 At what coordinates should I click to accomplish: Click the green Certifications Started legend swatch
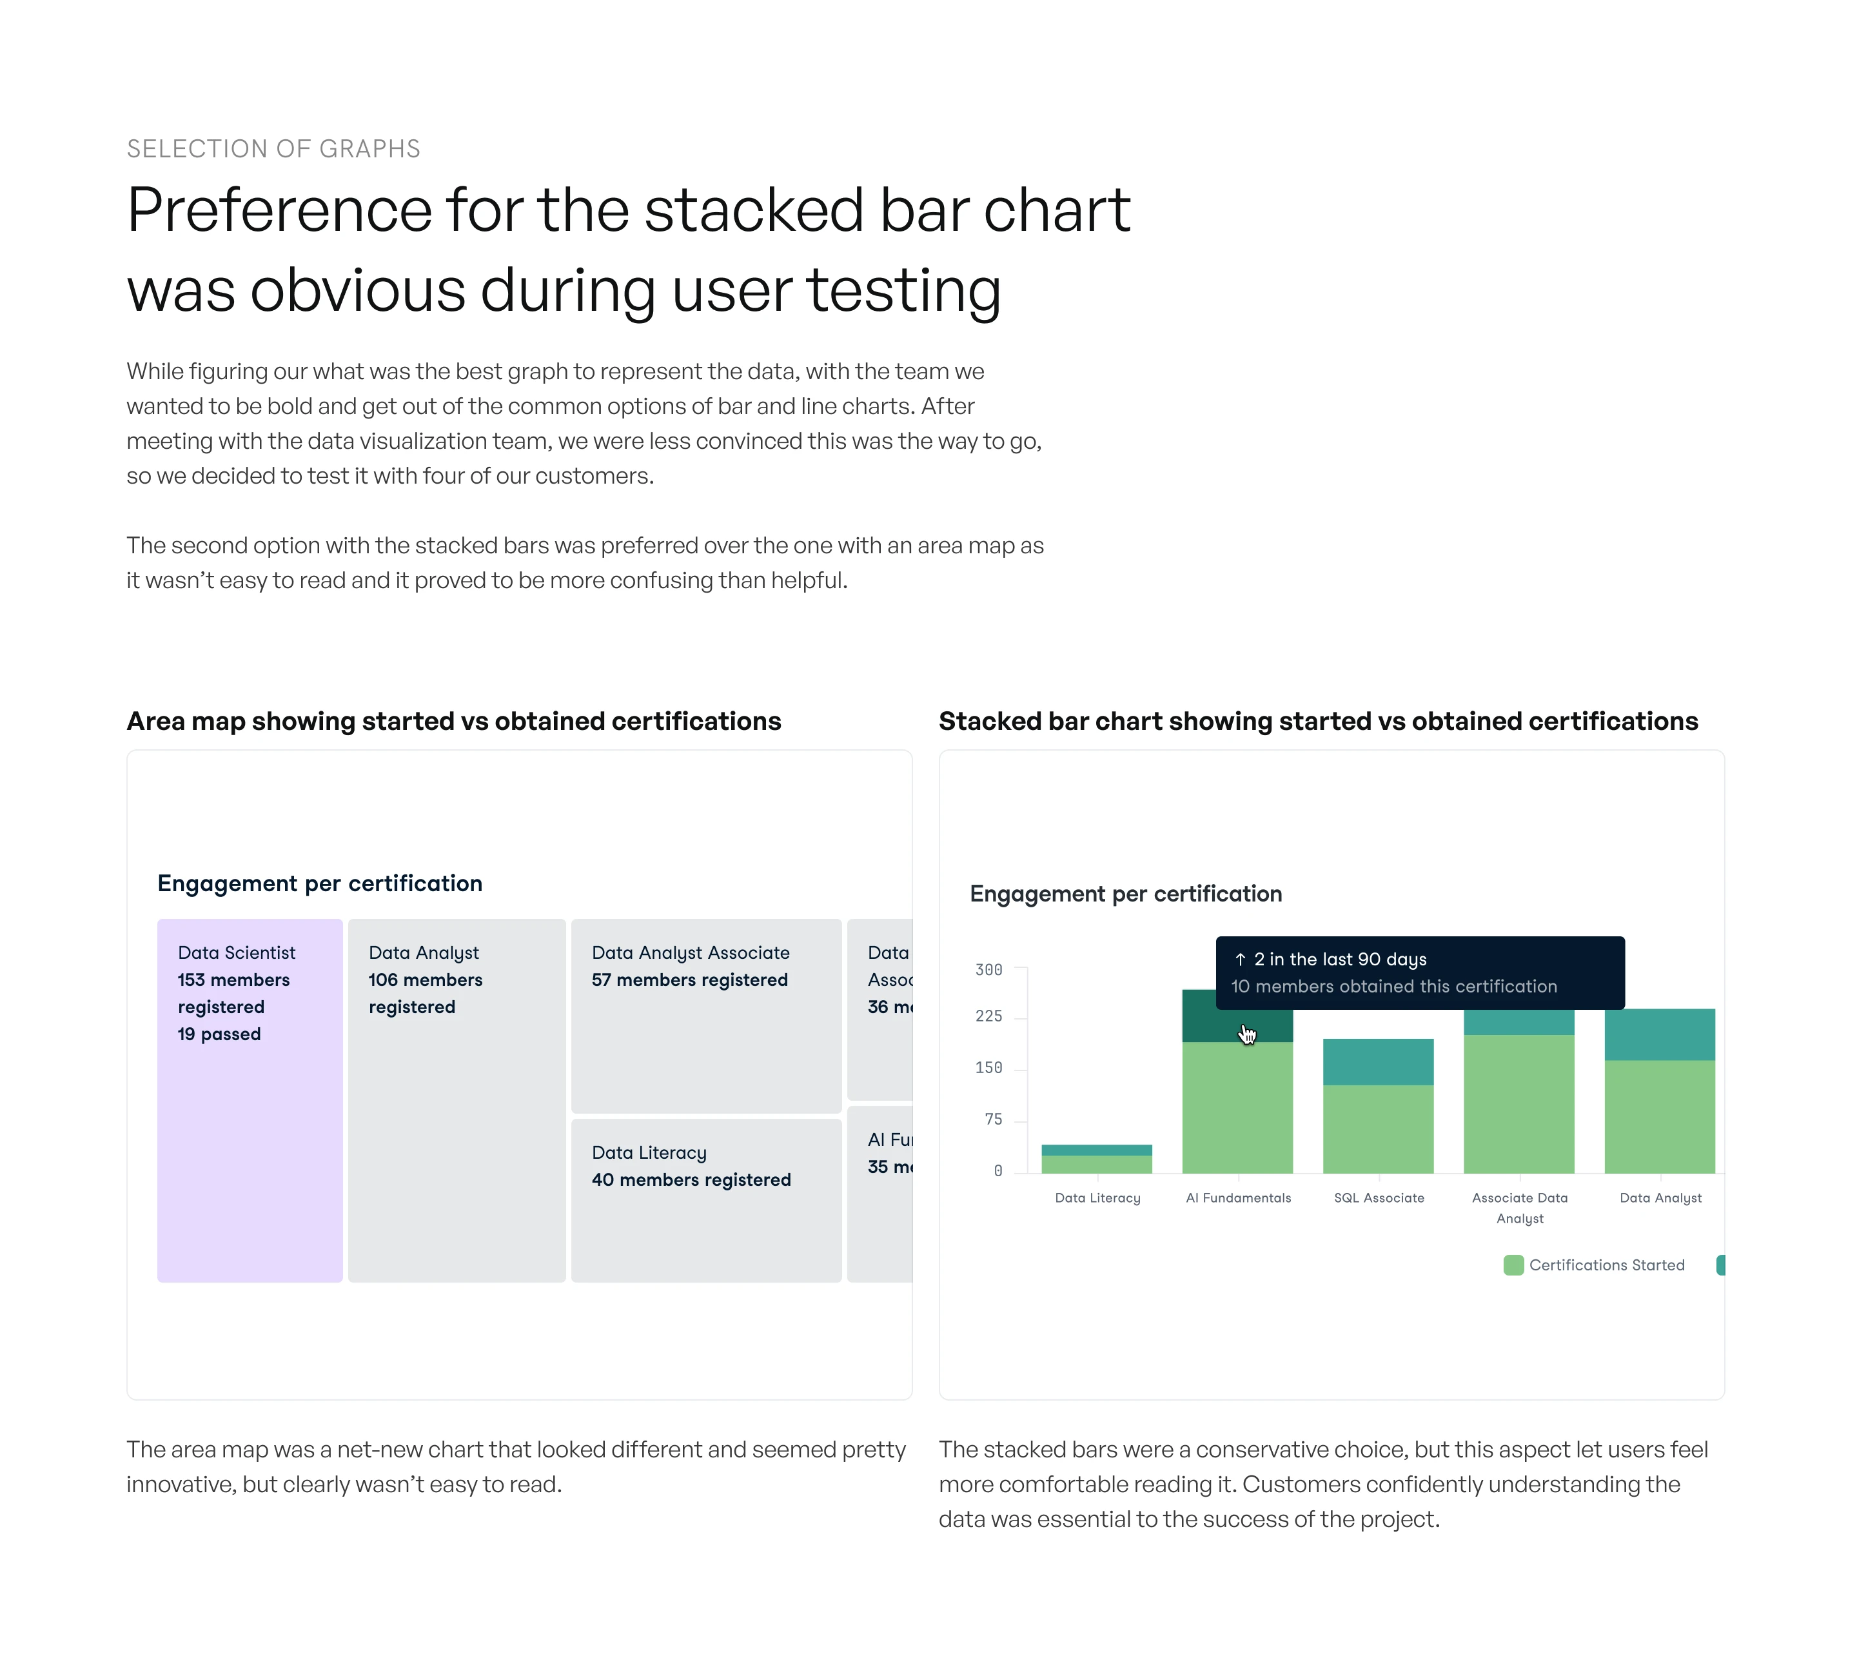point(1513,1265)
